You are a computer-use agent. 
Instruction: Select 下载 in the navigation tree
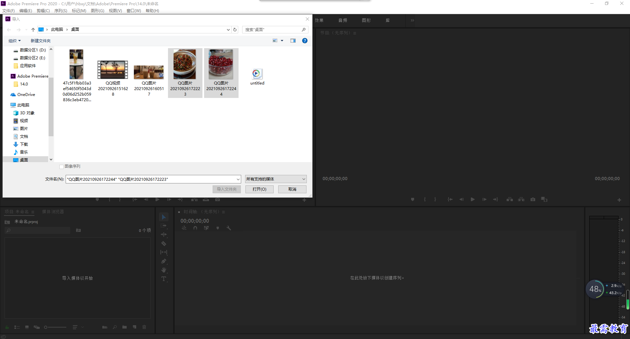point(24,144)
